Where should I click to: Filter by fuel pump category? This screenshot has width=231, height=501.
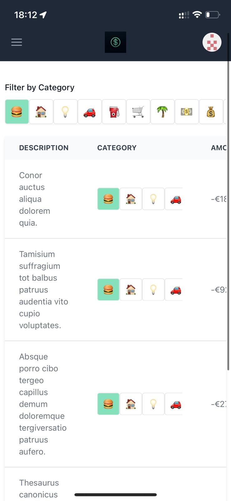pyautogui.click(x=114, y=112)
